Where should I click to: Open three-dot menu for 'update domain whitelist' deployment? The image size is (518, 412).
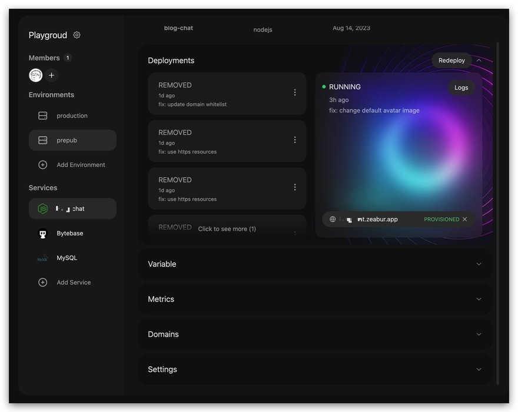[x=295, y=92]
